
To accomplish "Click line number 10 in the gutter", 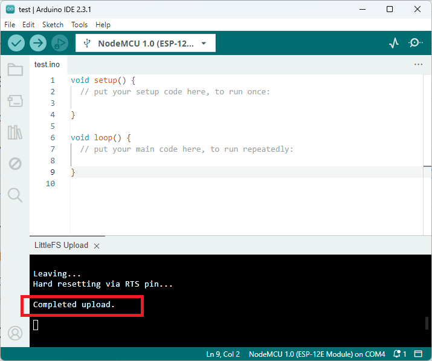I will (x=50, y=184).
